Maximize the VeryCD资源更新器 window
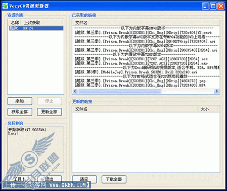This screenshot has height=191, width=227. coord(213,6)
